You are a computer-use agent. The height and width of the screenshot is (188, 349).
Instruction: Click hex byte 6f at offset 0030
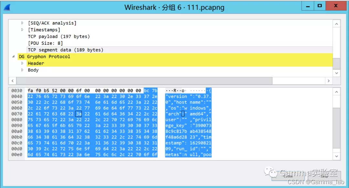pos(79,91)
